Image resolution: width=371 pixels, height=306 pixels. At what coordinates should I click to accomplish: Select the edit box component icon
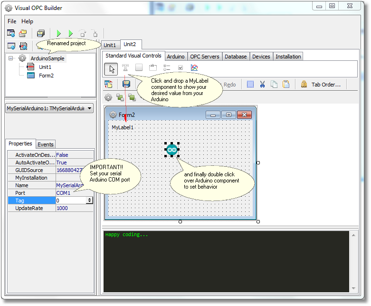pyautogui.click(x=153, y=67)
